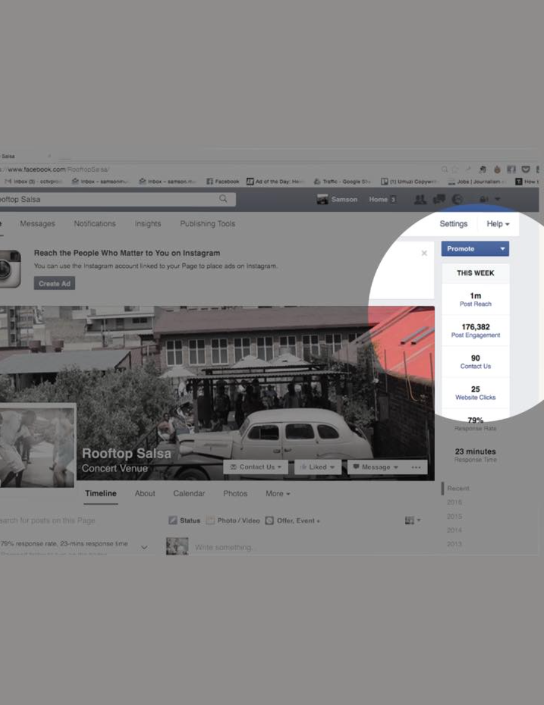Open the Traffic Google Sheets bookmark
Viewport: 544px width, 705px height.
342,181
